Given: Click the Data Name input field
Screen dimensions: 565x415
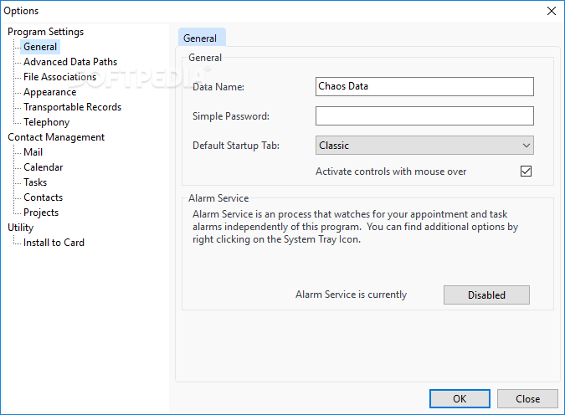Looking at the screenshot, I should 424,86.
